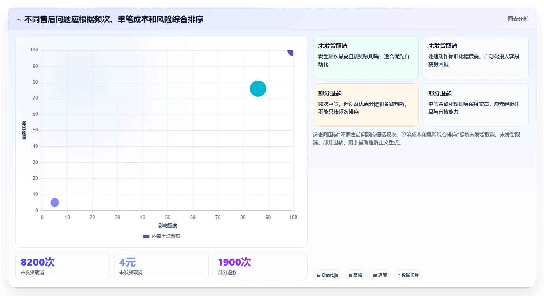The image size is (544, 296).
Task: Click the 1900次 figure
Action: click(234, 262)
